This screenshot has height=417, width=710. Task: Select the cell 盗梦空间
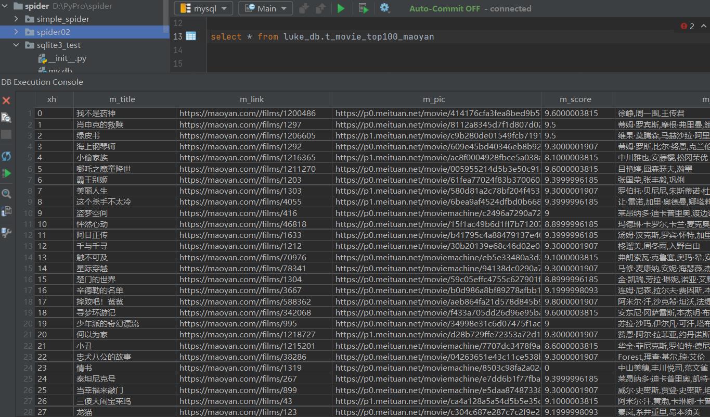tap(125, 213)
